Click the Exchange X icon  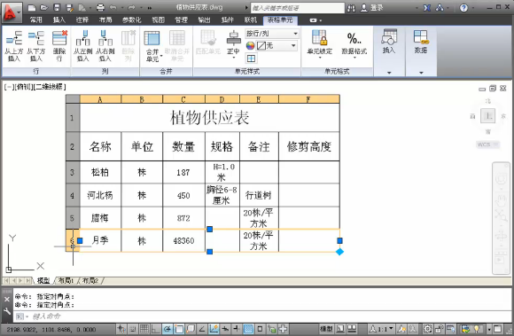tap(427, 8)
